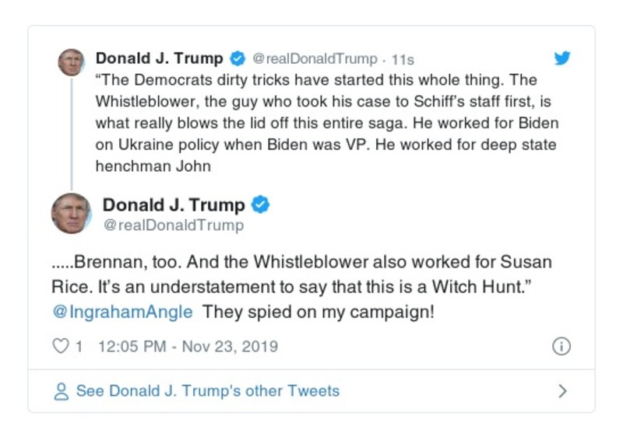The image size is (623, 437).
Task: Click the '11s' time on the top tweet
Action: [x=403, y=59]
